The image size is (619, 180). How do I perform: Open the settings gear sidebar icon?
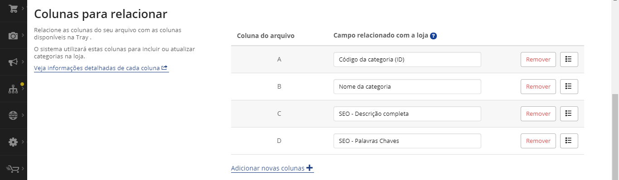click(x=13, y=142)
